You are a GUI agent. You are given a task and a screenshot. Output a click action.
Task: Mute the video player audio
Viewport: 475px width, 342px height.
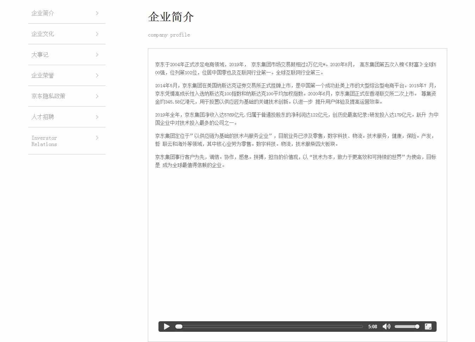click(x=386, y=327)
